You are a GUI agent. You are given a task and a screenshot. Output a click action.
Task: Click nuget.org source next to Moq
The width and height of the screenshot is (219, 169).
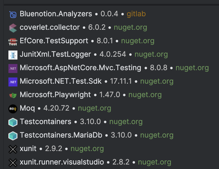pos(94,108)
